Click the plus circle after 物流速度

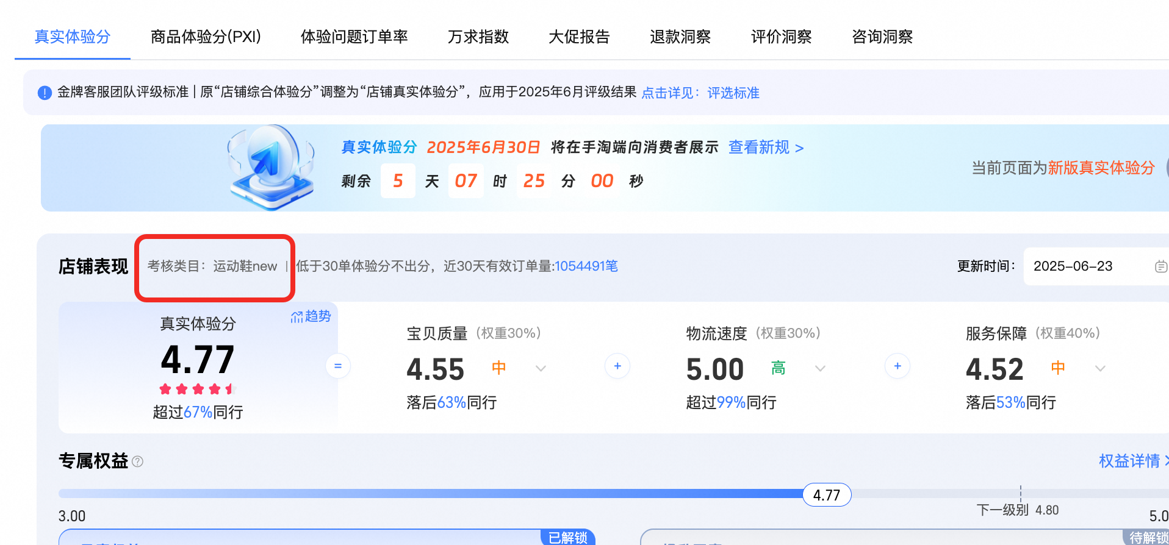(x=897, y=366)
